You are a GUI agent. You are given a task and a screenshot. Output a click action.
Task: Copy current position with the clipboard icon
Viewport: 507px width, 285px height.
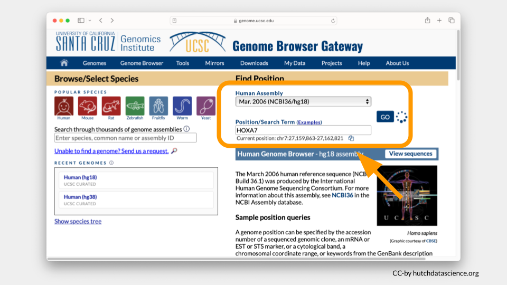click(351, 138)
